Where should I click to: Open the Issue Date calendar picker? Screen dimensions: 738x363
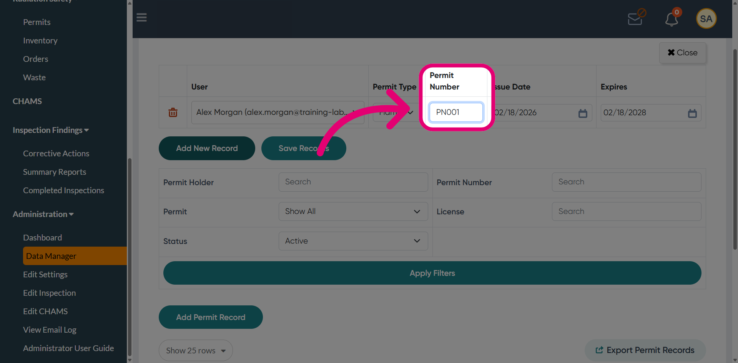click(x=583, y=113)
